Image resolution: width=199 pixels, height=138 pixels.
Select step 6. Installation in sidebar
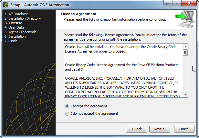tap(16, 36)
